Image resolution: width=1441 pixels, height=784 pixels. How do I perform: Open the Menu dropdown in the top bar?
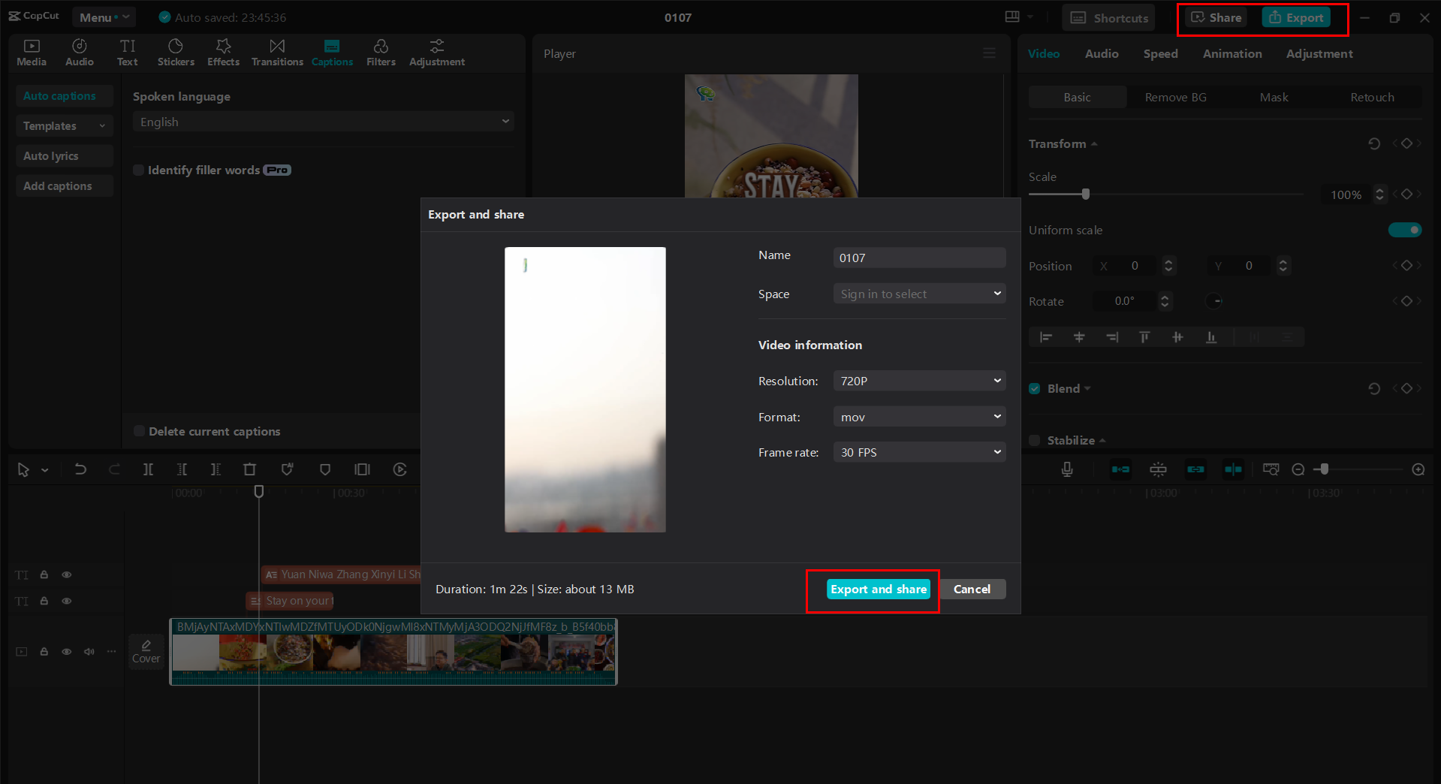click(x=104, y=17)
